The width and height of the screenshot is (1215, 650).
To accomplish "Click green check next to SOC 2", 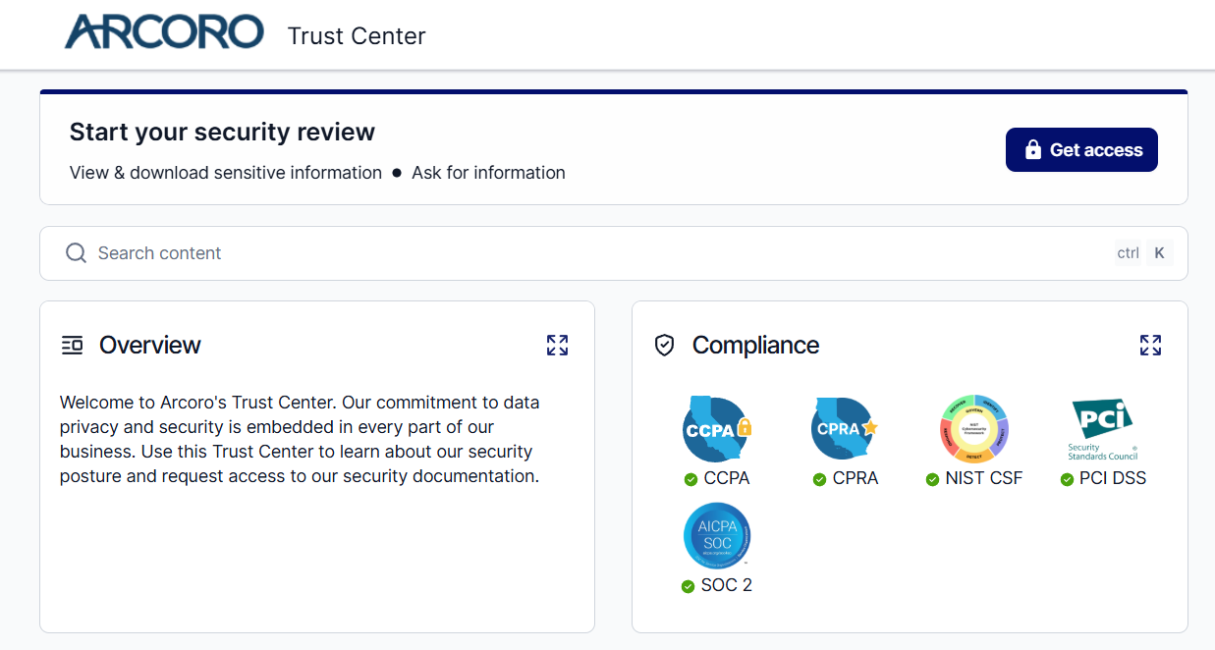I will [x=689, y=586].
